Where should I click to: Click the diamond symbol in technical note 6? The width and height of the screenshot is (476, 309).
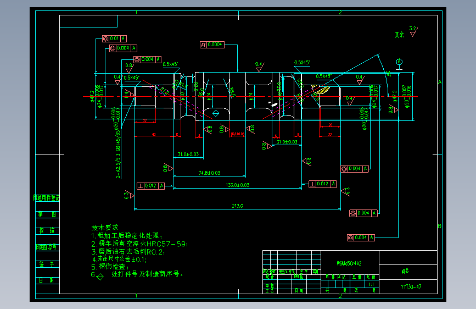pyautogui.click(x=100, y=277)
